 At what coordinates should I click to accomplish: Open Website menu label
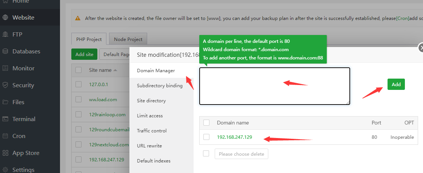click(23, 18)
